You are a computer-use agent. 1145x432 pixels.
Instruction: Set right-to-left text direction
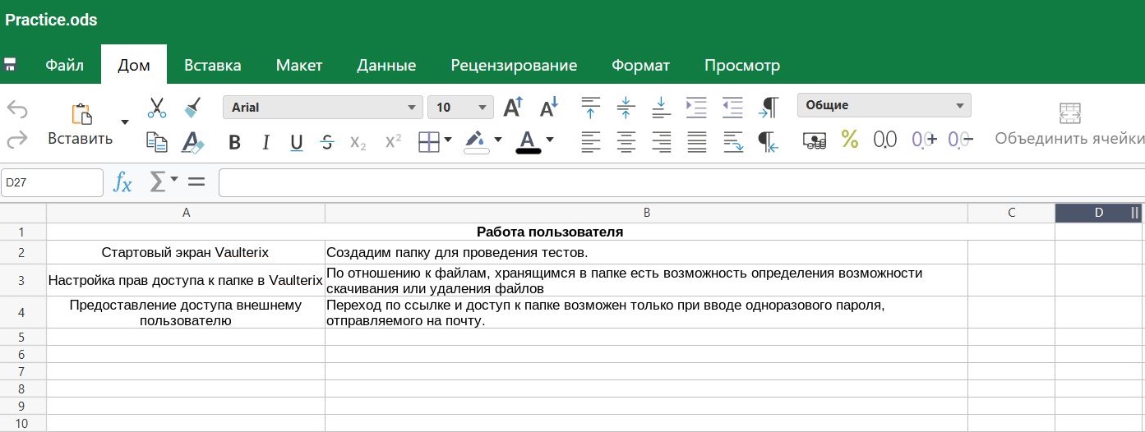(768, 142)
